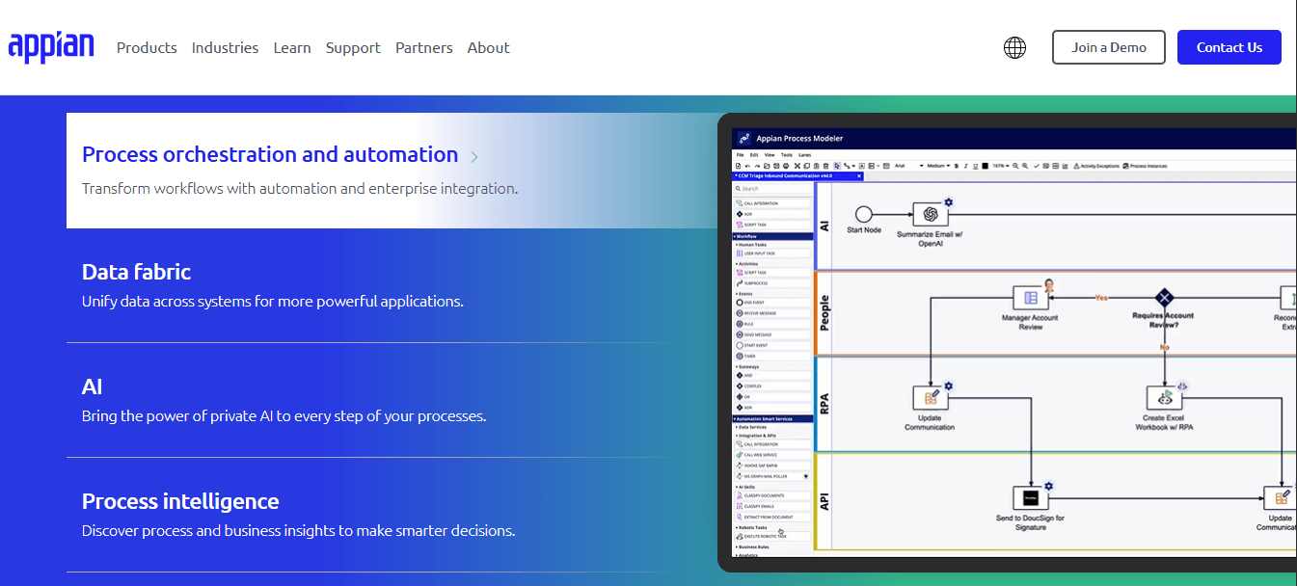Open the 167% zoom level dropdown
1297x586 pixels.
click(x=1000, y=166)
